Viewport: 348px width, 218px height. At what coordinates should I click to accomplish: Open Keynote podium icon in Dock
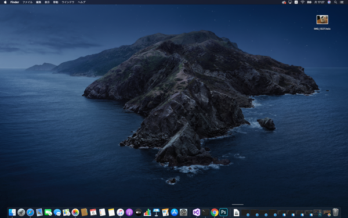coord(156,212)
